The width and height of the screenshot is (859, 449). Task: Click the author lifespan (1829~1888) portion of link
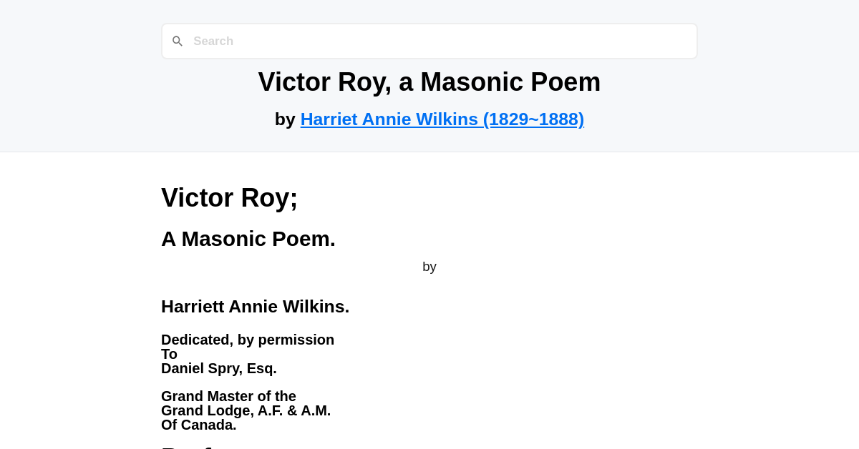click(535, 119)
